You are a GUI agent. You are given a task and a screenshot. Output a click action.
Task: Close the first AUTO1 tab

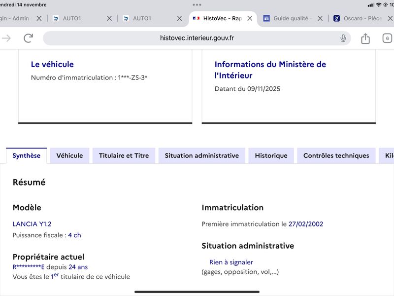[x=109, y=18]
